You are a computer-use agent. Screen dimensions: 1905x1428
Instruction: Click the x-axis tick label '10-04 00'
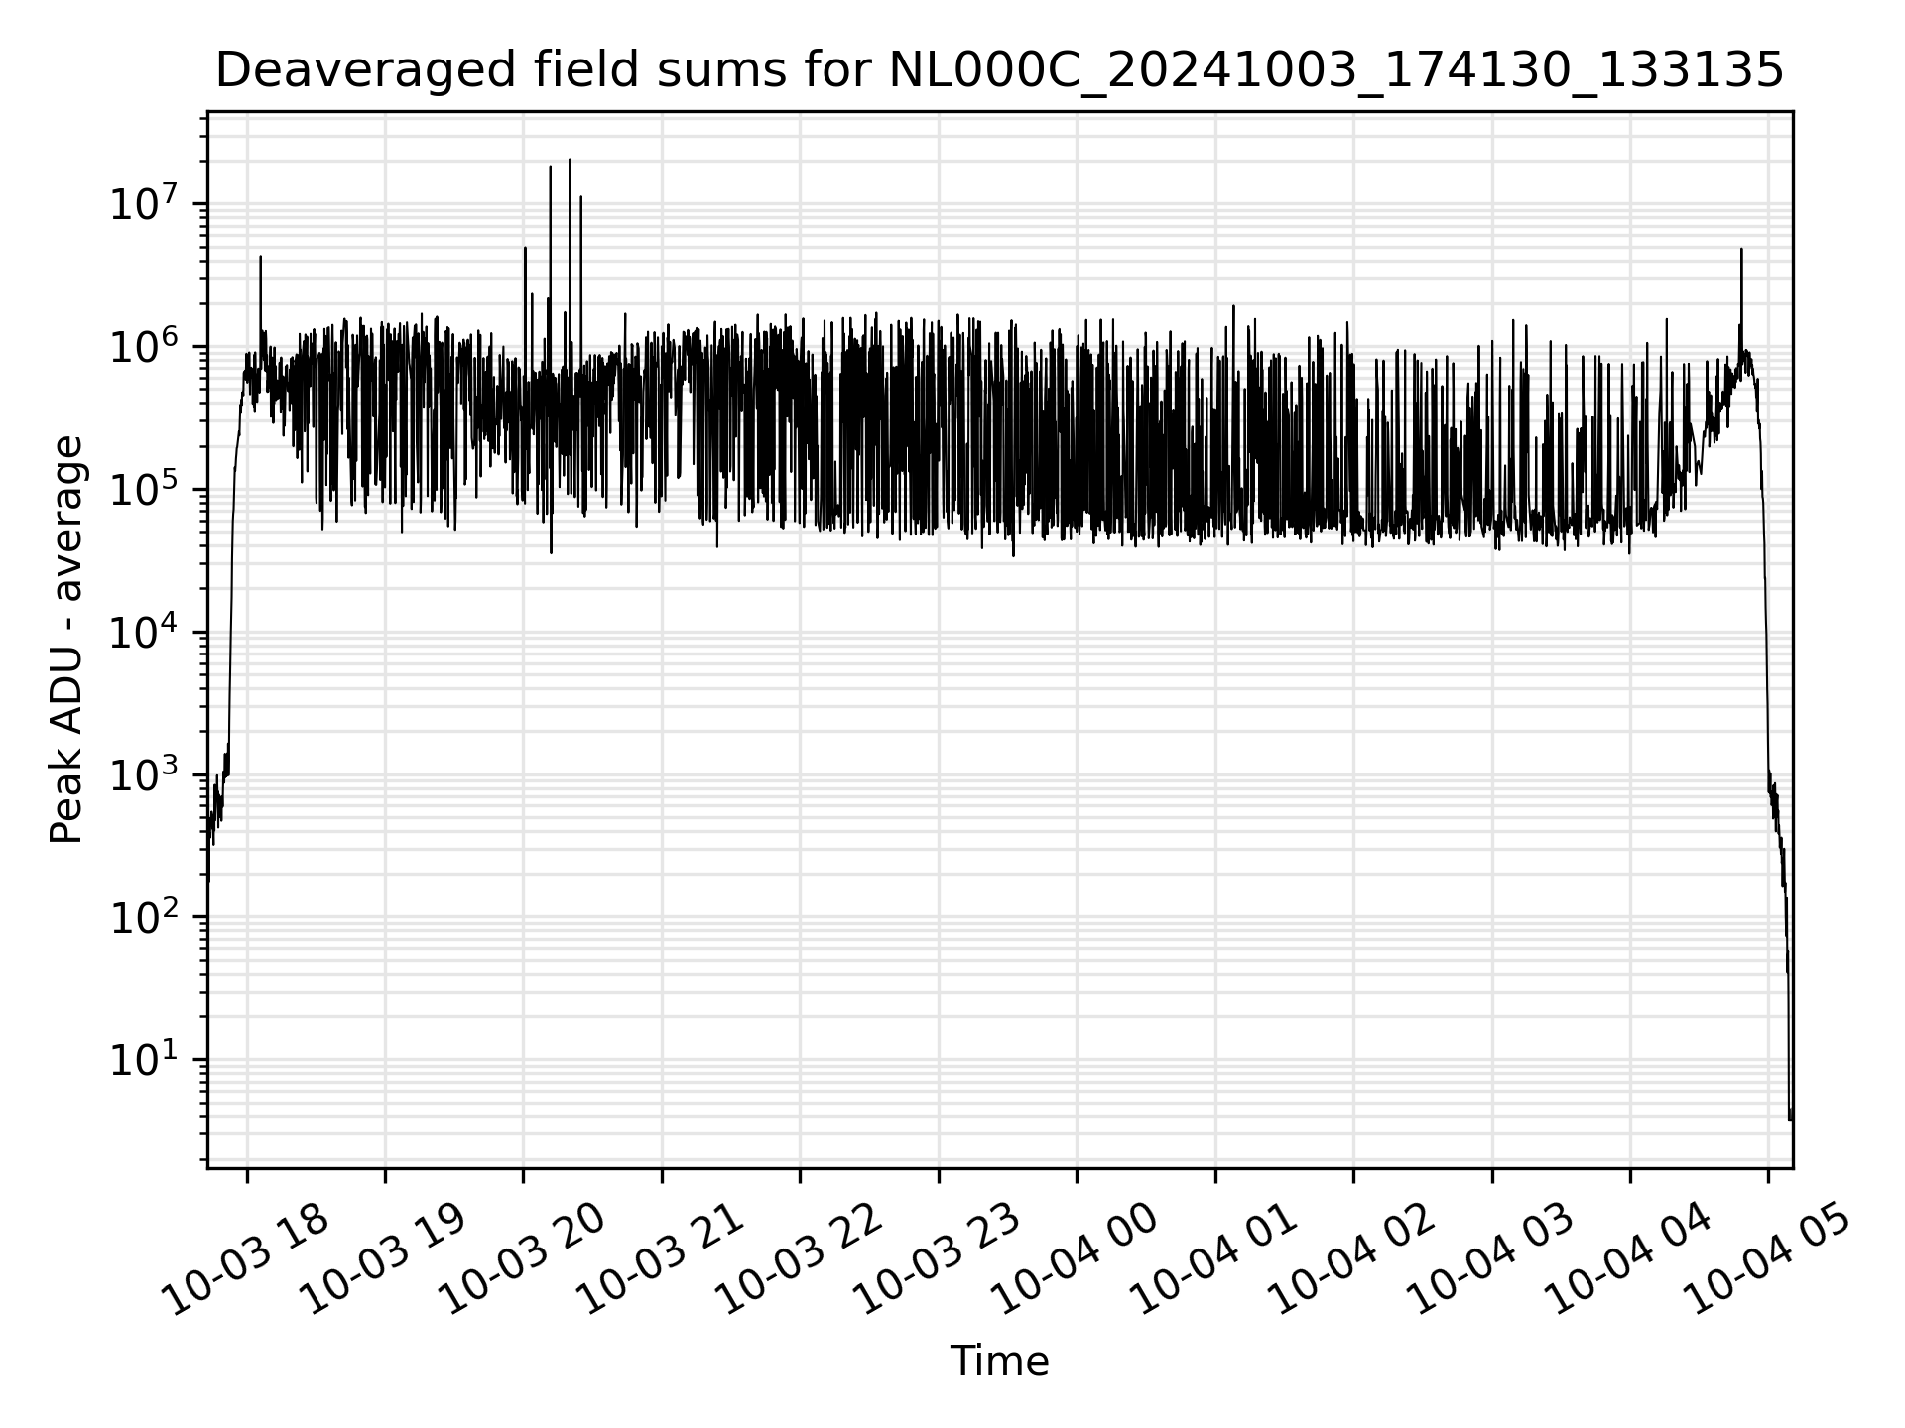pos(1076,1258)
